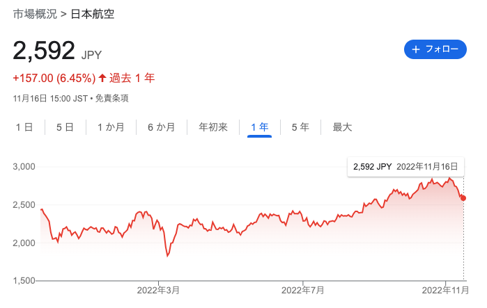Click the +157.00 (6.45%) change text
The width and height of the screenshot is (487, 308).
[x=54, y=78]
